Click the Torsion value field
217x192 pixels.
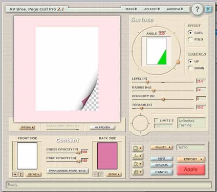(201, 108)
